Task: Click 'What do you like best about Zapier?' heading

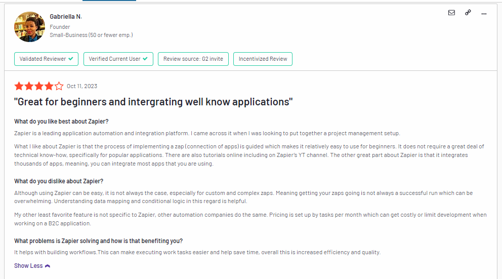Action: [61, 122]
